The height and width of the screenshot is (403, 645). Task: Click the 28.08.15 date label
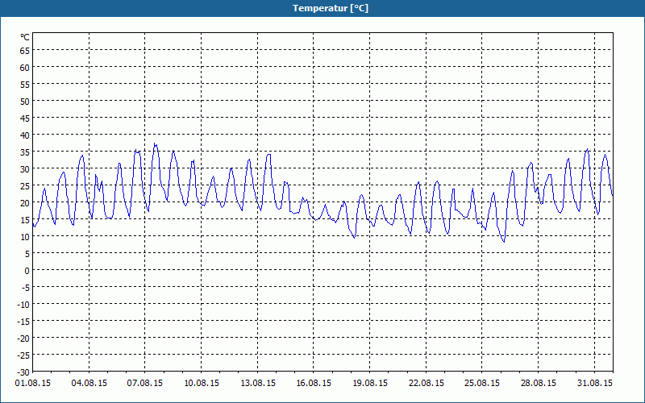[x=538, y=384]
